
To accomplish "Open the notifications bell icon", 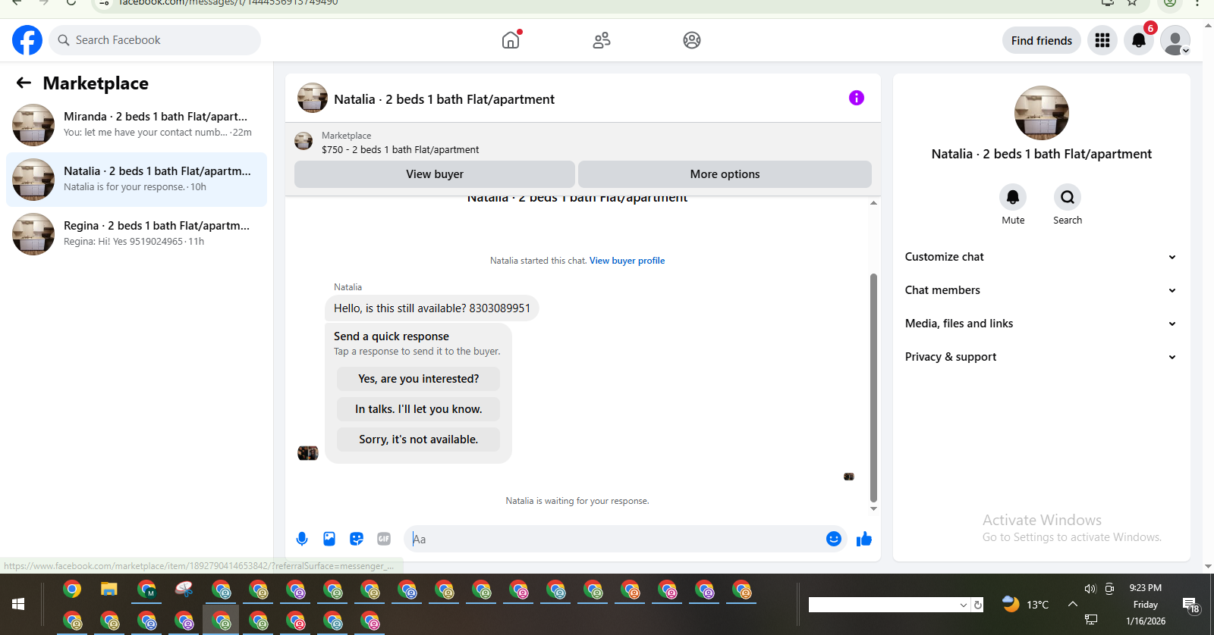I will [x=1139, y=40].
